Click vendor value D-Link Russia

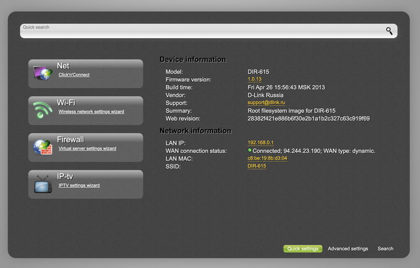[x=265, y=95]
